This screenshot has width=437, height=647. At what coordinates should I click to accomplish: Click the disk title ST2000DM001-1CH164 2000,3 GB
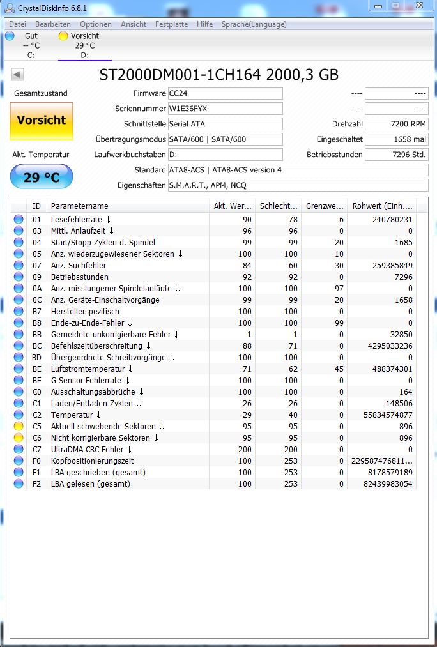[x=218, y=75]
